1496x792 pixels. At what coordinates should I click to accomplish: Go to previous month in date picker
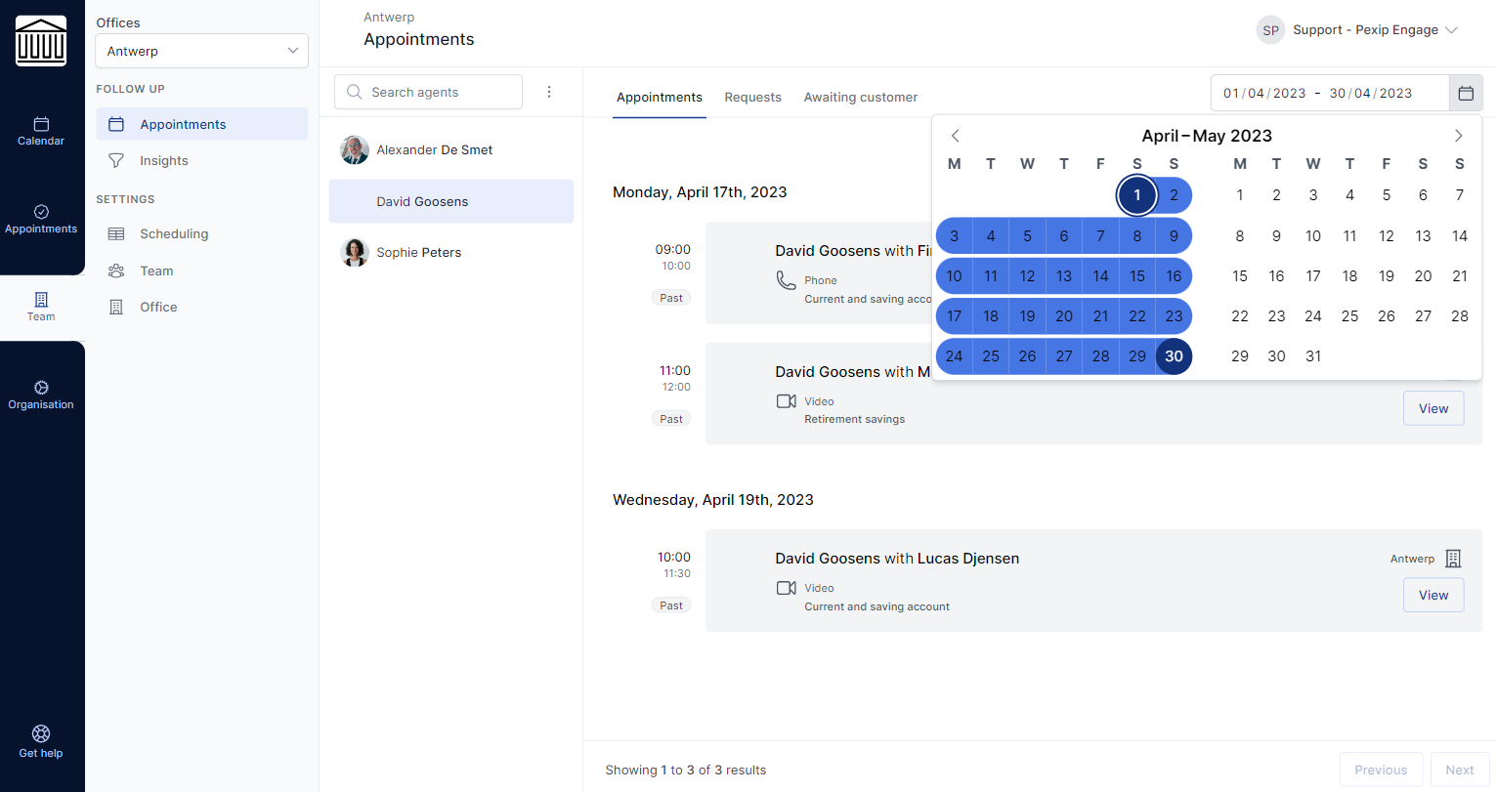click(x=956, y=136)
